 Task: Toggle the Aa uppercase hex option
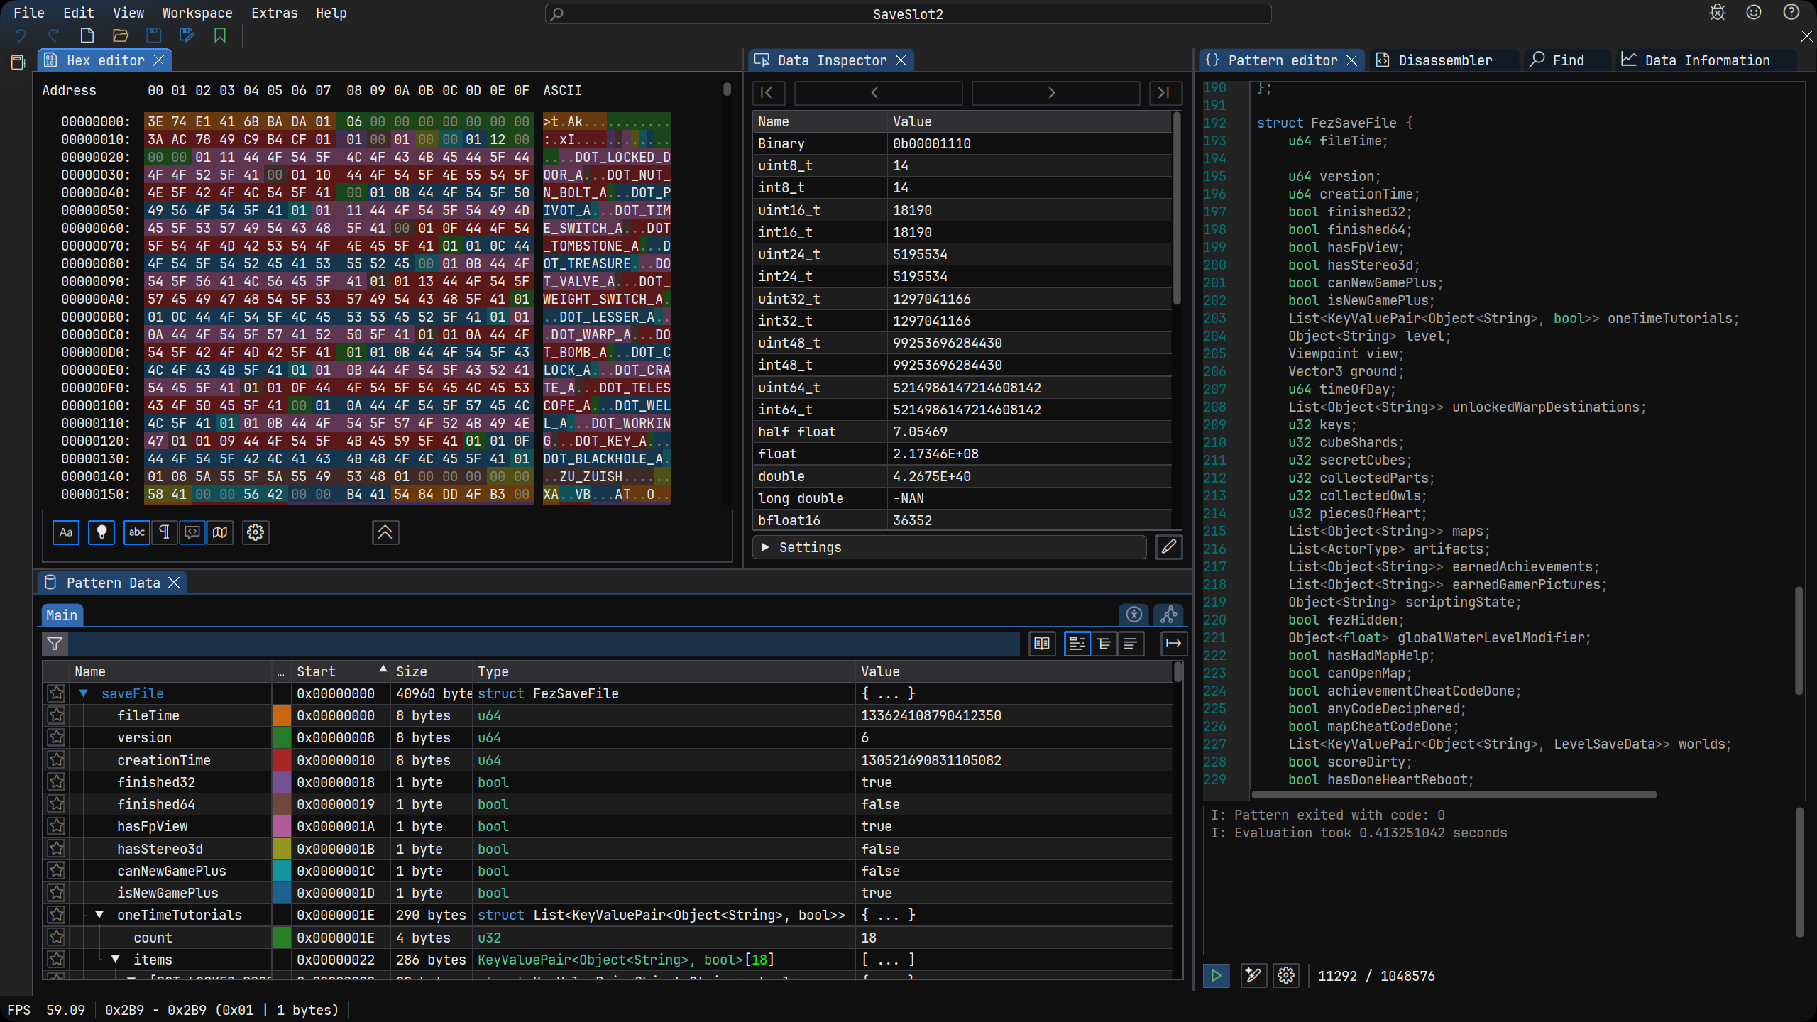pos(66,532)
